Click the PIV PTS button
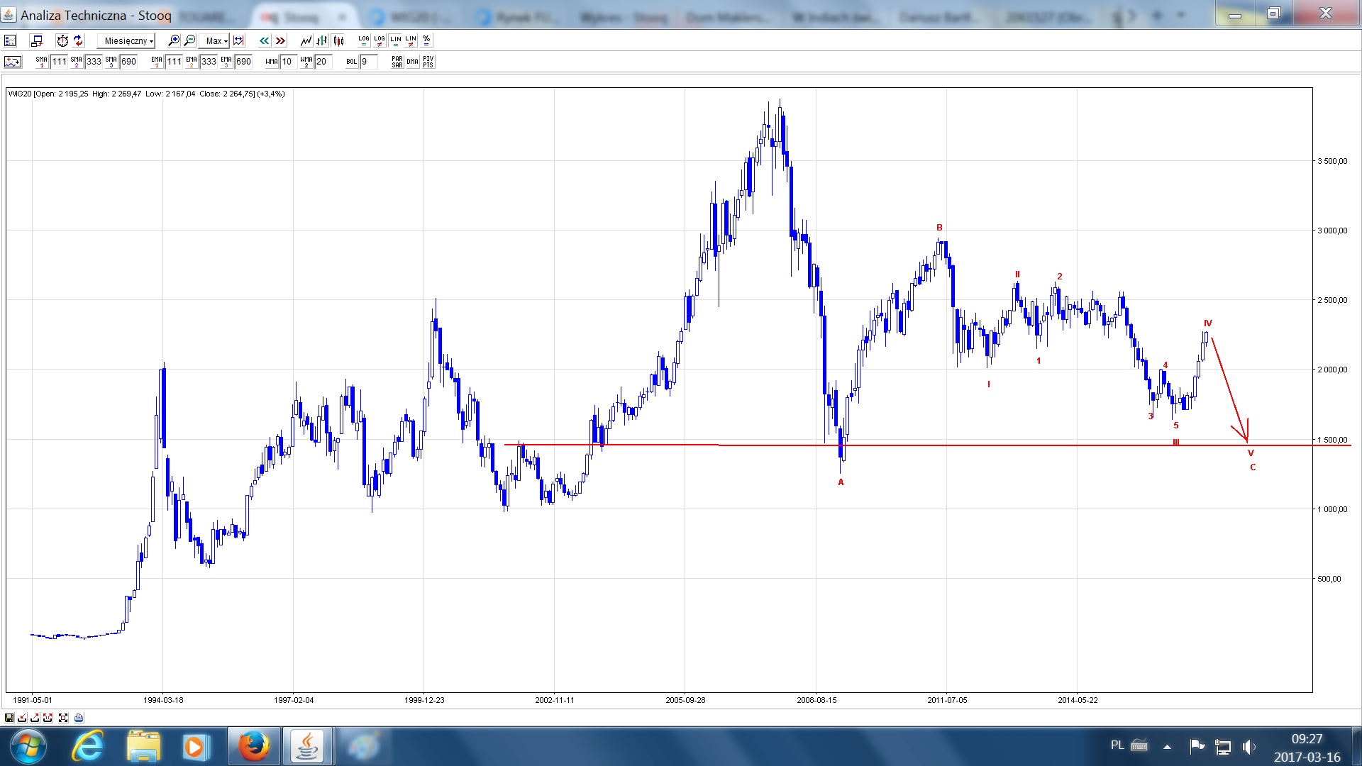 (x=428, y=62)
